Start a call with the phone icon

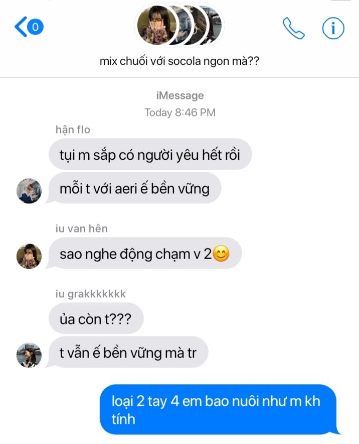tap(294, 28)
